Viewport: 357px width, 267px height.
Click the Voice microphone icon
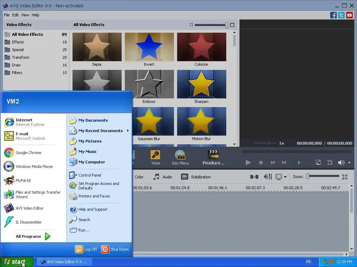155,157
